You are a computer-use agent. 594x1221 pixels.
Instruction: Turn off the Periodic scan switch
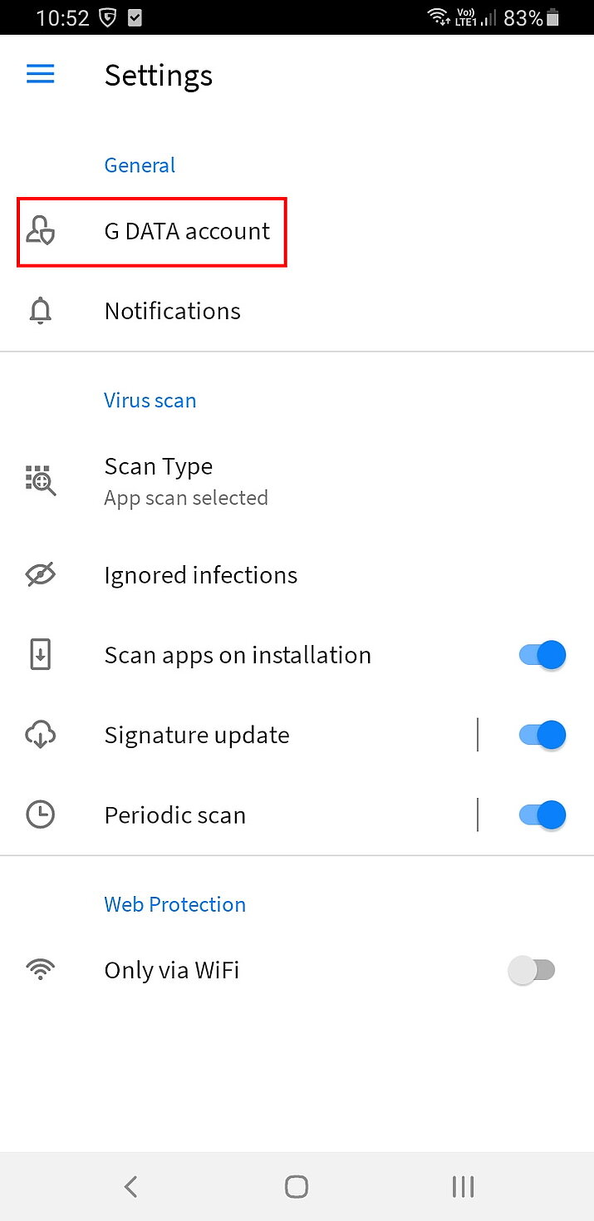542,815
